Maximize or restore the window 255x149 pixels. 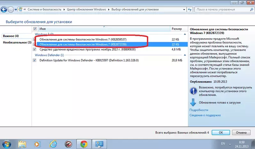242,2
